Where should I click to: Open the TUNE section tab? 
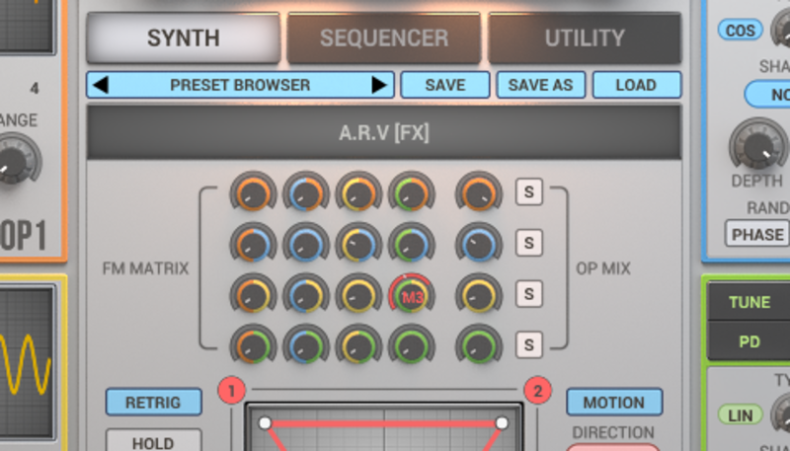point(750,302)
